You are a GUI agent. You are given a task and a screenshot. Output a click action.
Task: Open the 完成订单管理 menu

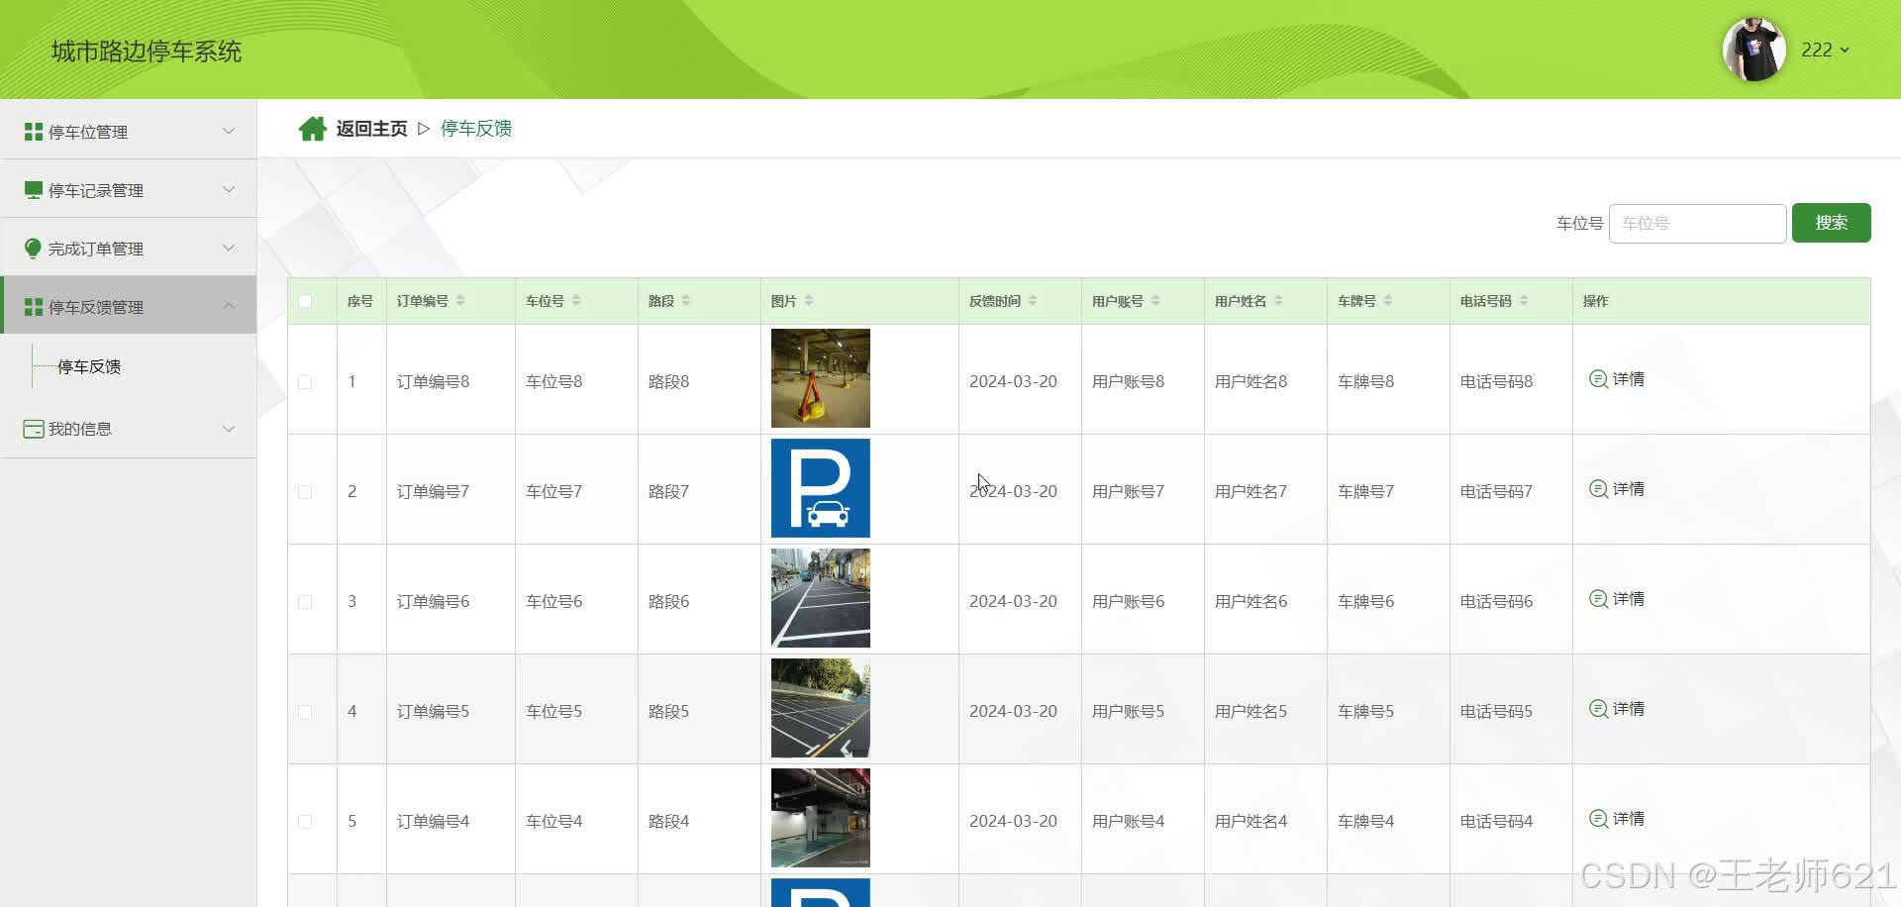pyautogui.click(x=129, y=248)
